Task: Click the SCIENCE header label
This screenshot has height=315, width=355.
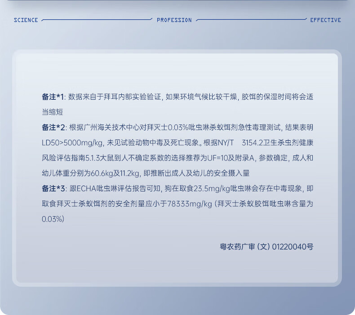Action: [26, 20]
